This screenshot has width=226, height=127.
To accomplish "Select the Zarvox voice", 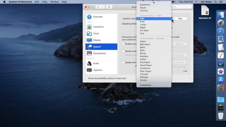I will [154, 80].
